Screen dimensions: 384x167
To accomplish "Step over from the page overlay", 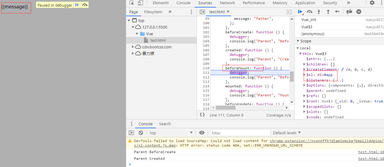I will (x=85, y=5).
